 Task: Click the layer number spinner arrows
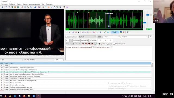pyautogui.click(x=71, y=40)
